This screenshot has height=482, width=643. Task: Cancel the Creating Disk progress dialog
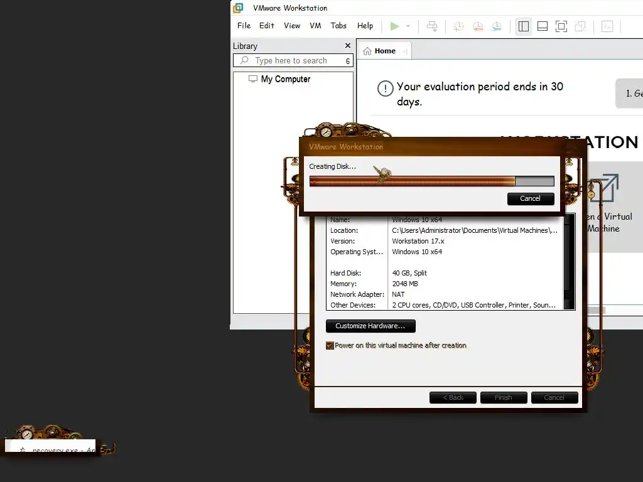(531, 199)
